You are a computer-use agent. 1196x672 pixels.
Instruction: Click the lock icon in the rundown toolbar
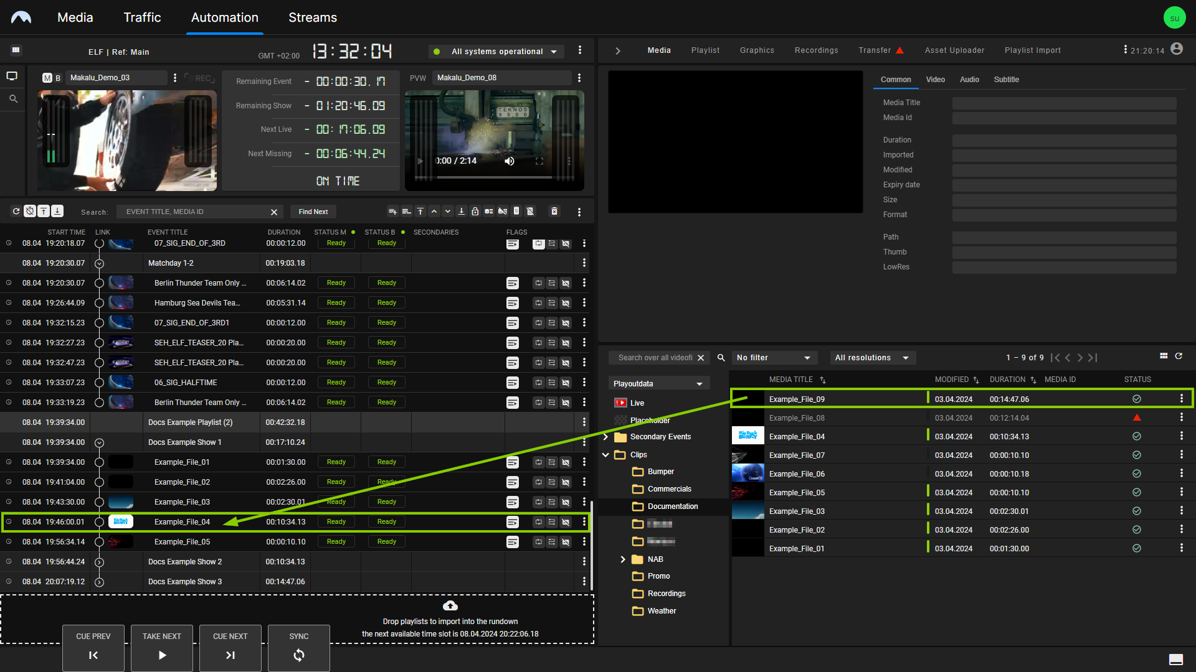476,212
